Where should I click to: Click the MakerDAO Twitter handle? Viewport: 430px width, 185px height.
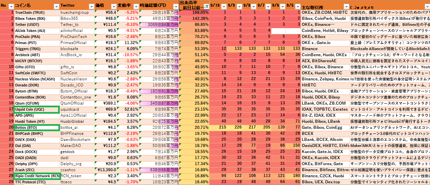[x=71, y=146]
